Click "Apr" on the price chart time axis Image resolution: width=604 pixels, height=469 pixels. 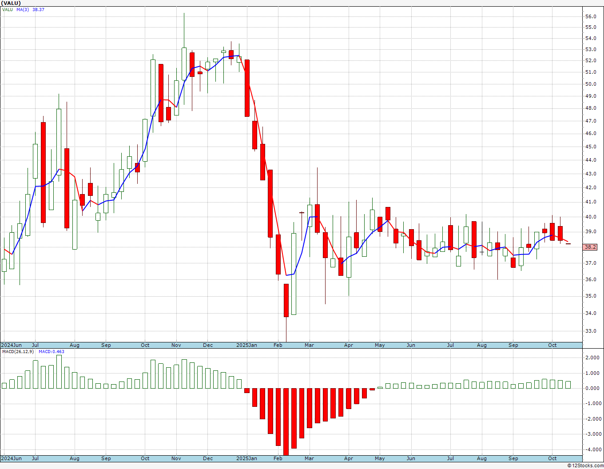[x=349, y=345]
